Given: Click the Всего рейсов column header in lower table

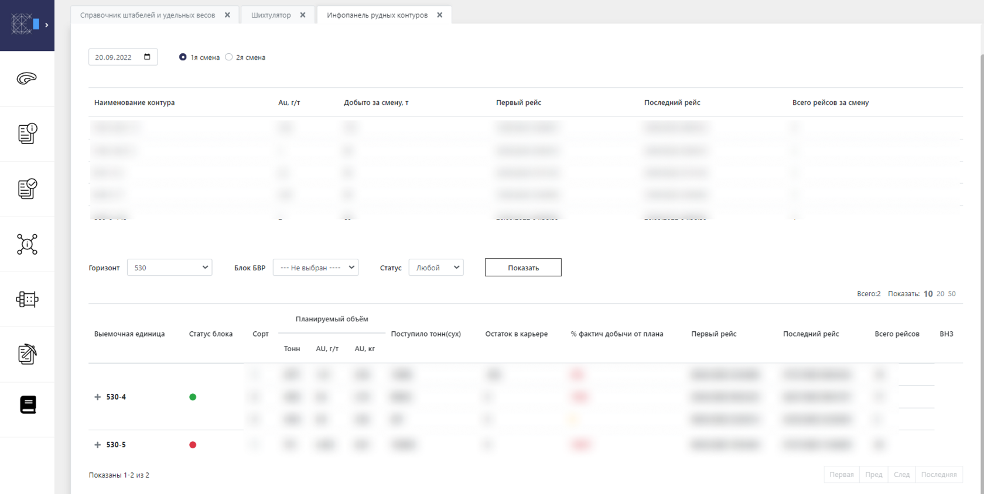Looking at the screenshot, I should tap(897, 334).
